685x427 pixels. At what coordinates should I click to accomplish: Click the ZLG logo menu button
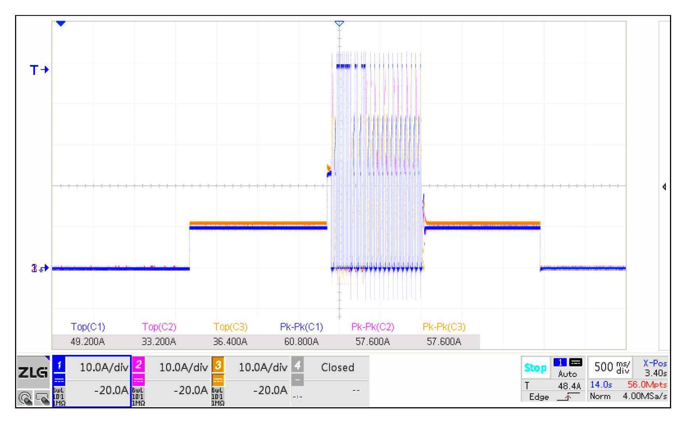coord(33,372)
